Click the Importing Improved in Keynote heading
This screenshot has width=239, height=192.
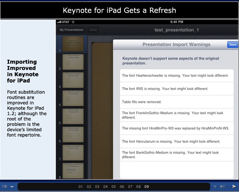[22, 71]
